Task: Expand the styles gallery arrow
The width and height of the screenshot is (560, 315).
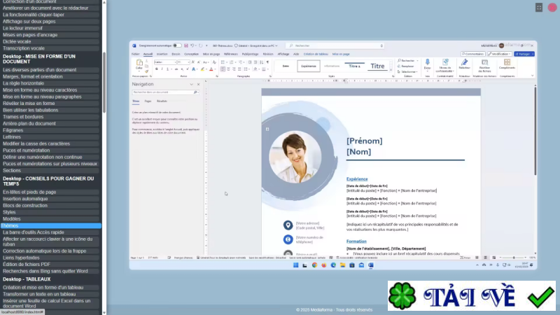Action: (x=391, y=71)
